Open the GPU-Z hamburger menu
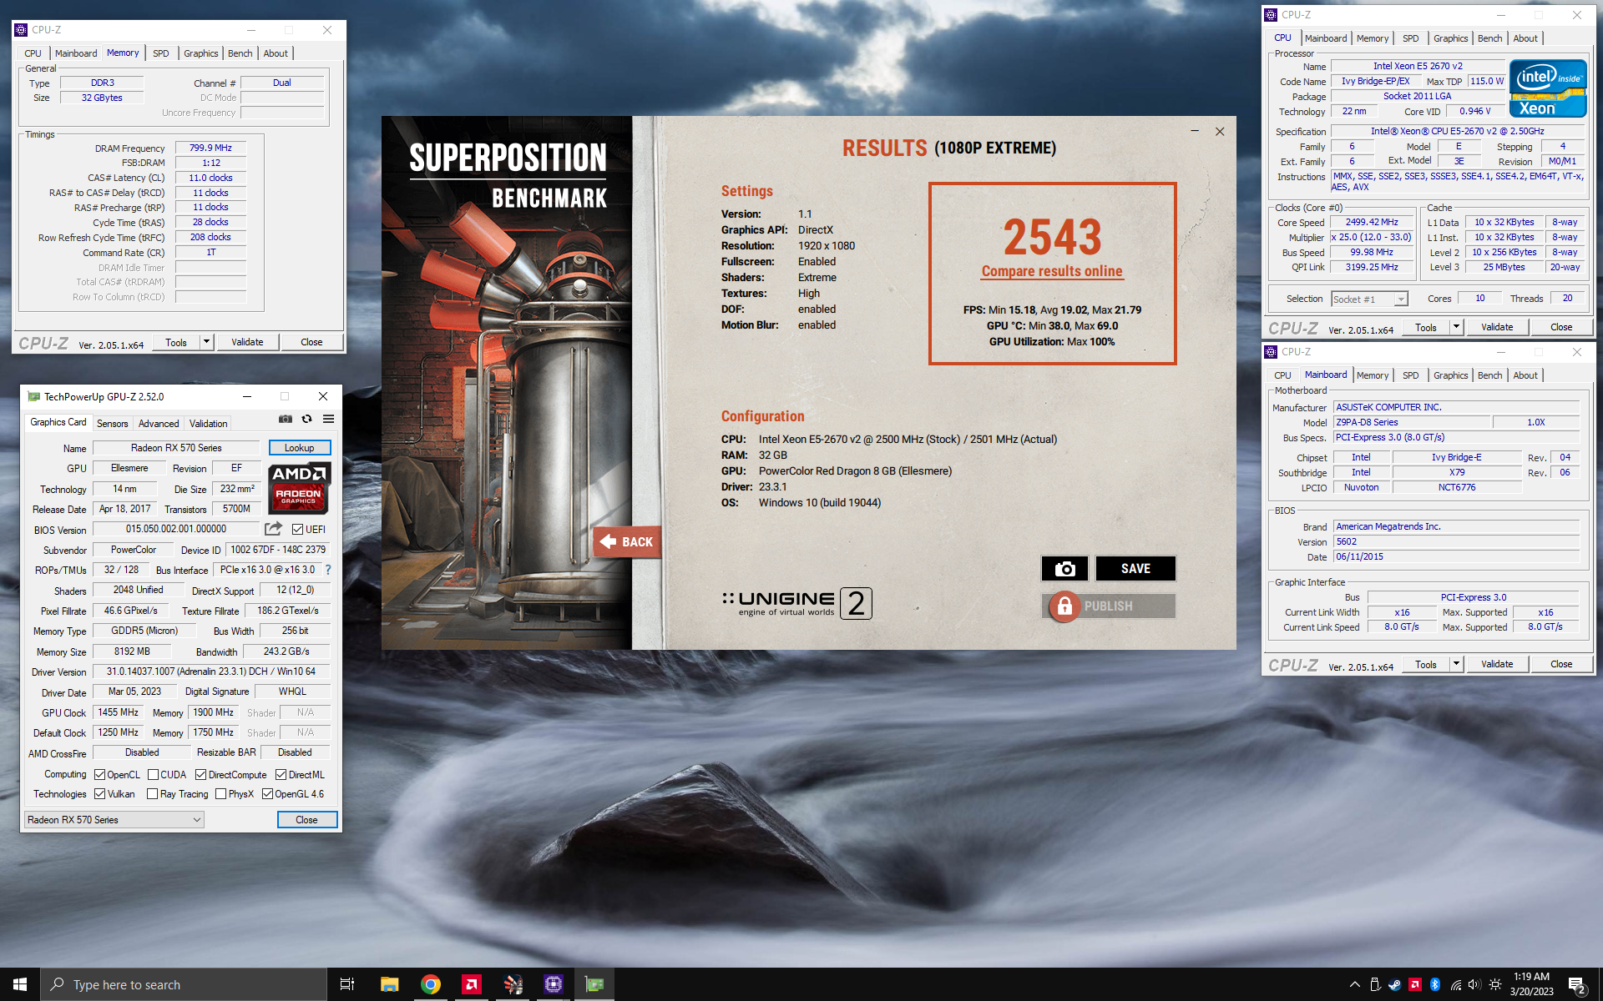This screenshot has height=1001, width=1603. coord(328,419)
